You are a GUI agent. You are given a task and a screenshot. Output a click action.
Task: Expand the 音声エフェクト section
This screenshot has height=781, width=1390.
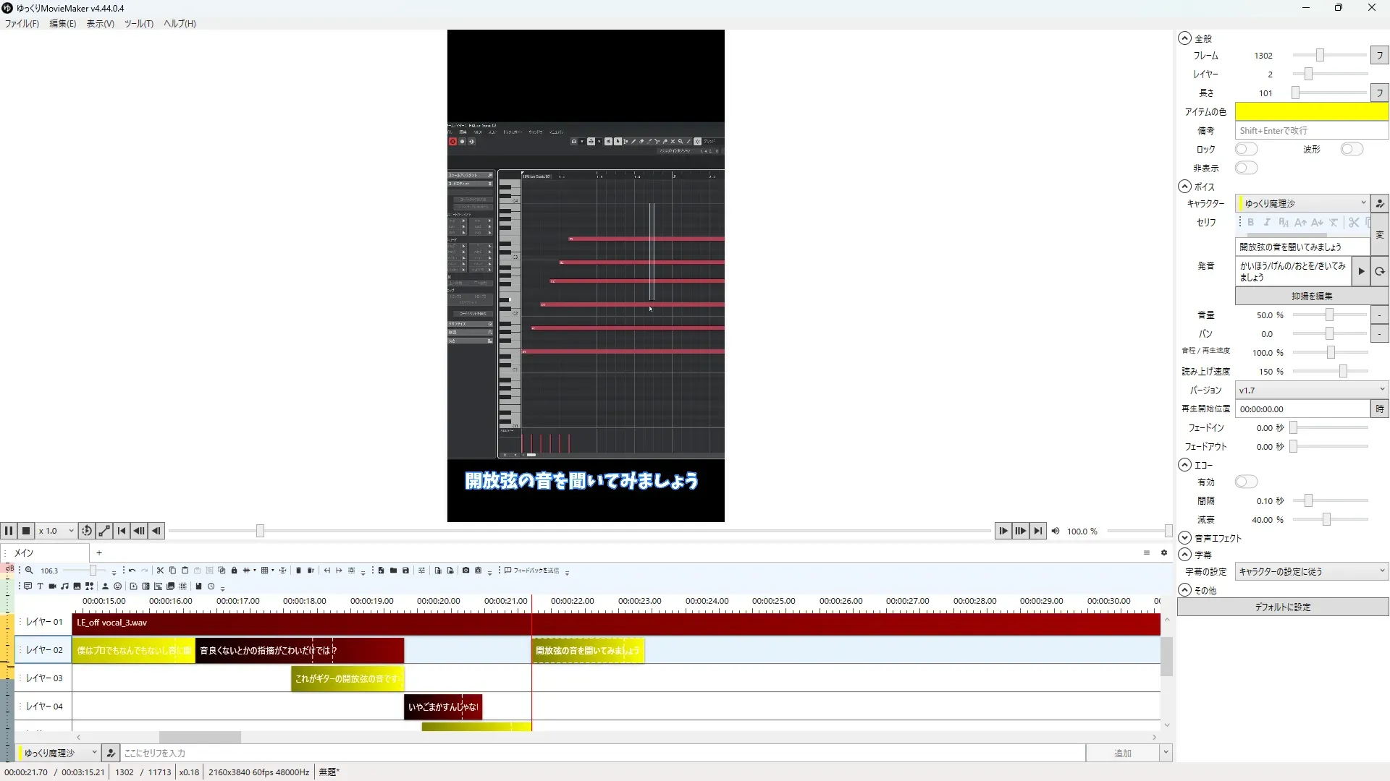click(x=1184, y=538)
